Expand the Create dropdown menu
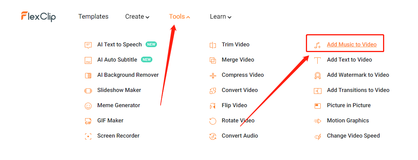This screenshot has width=418, height=160. [x=137, y=17]
